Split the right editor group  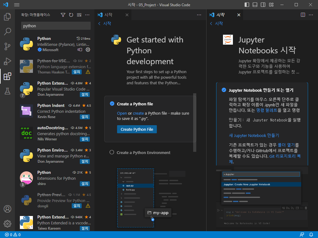(x=303, y=15)
